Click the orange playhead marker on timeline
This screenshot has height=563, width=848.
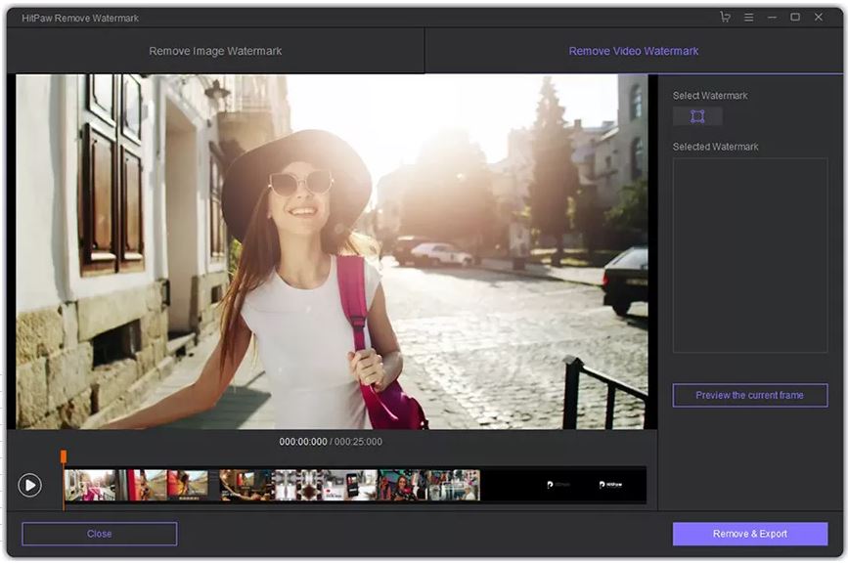[x=64, y=456]
